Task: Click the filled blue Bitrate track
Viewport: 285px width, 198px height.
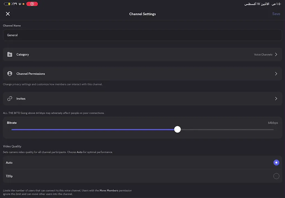Action: (93, 130)
